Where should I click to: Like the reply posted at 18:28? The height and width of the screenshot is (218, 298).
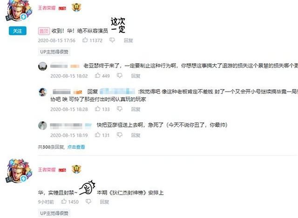tap(97, 109)
